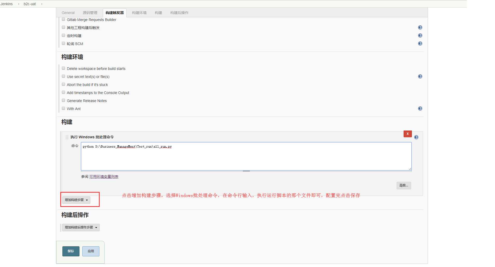Check 其他工程构建后触发 option
This screenshot has width=495, height=267.
[x=63, y=27]
